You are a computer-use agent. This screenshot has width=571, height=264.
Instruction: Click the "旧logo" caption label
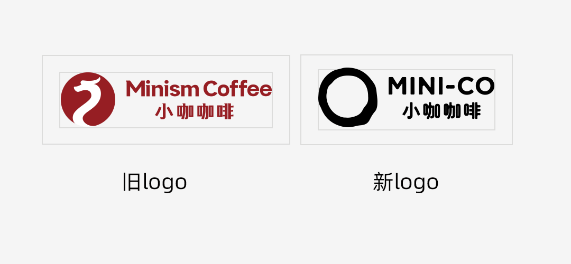pos(155,182)
